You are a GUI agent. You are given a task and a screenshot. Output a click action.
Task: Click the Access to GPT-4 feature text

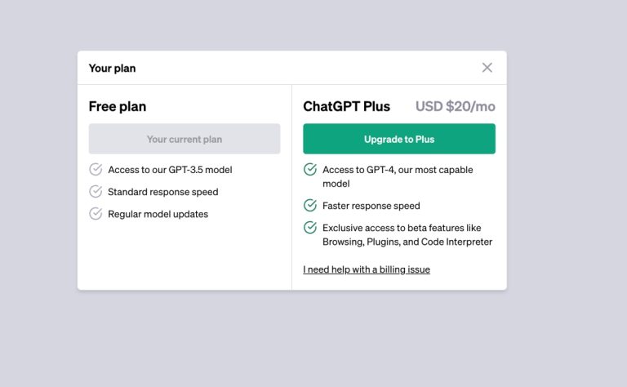(x=398, y=176)
